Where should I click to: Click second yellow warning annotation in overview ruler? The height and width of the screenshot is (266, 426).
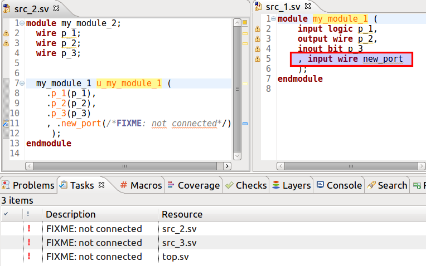245,43
